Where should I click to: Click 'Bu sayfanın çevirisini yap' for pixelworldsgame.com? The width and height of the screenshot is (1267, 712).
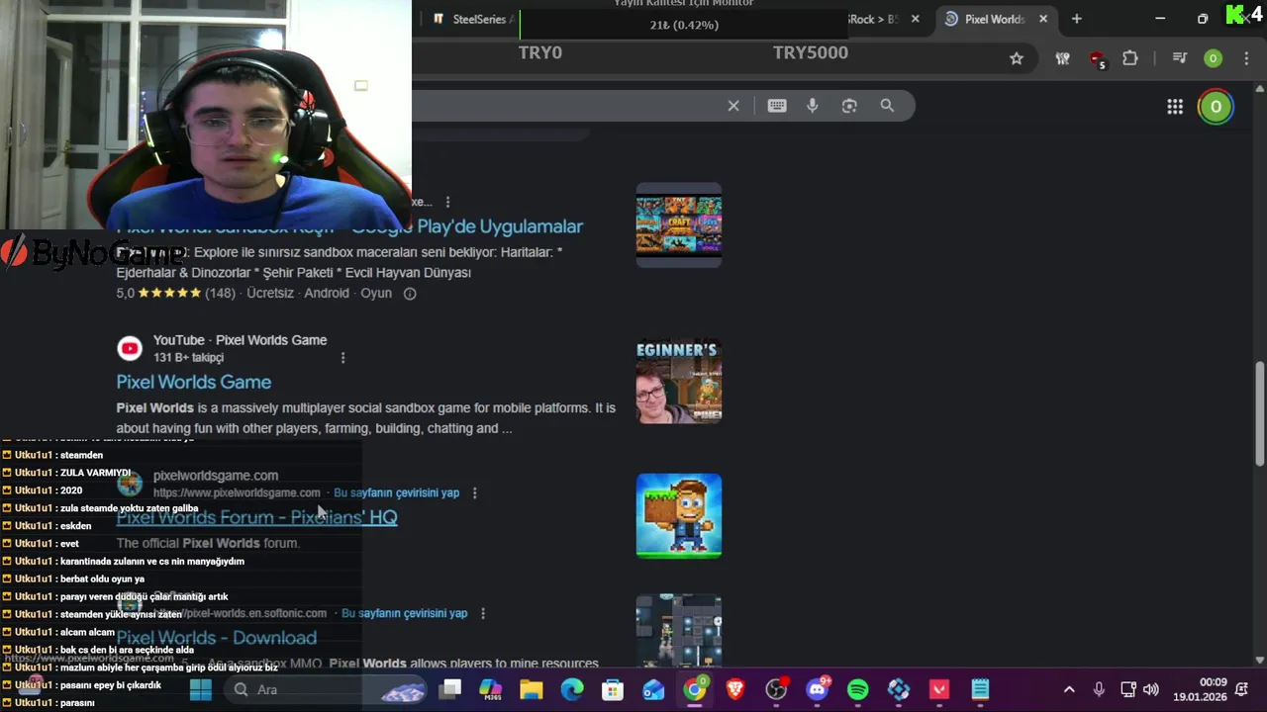point(396,492)
